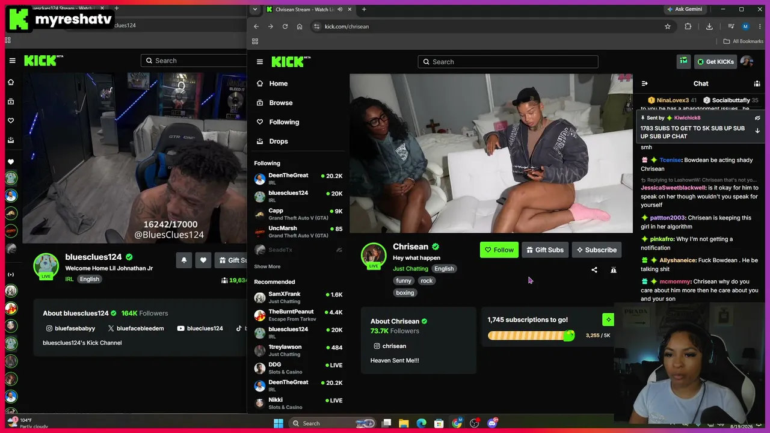Bookmark this page with the star icon
This screenshot has width=770, height=433.
[668, 26]
